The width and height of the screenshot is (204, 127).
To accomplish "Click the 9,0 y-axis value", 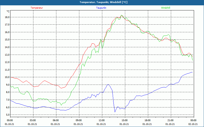I will pos(8,85).
